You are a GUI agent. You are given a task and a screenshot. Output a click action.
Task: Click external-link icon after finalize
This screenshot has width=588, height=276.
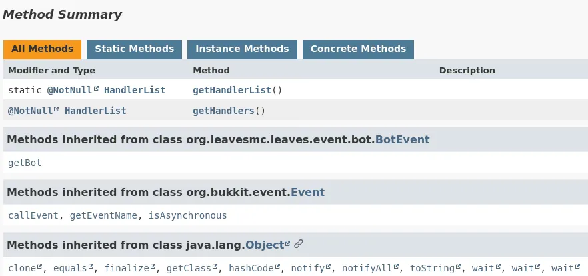click(x=153, y=267)
